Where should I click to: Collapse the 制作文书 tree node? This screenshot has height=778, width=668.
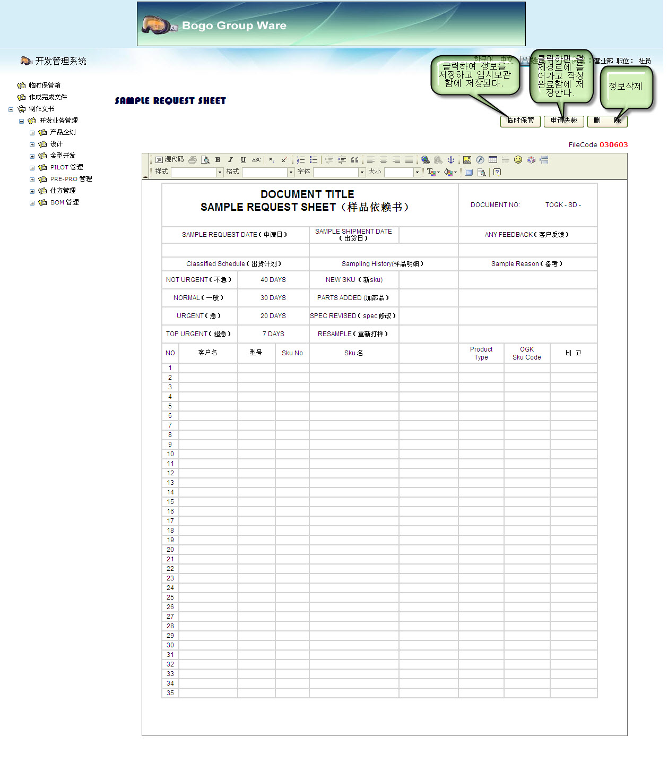(x=11, y=109)
